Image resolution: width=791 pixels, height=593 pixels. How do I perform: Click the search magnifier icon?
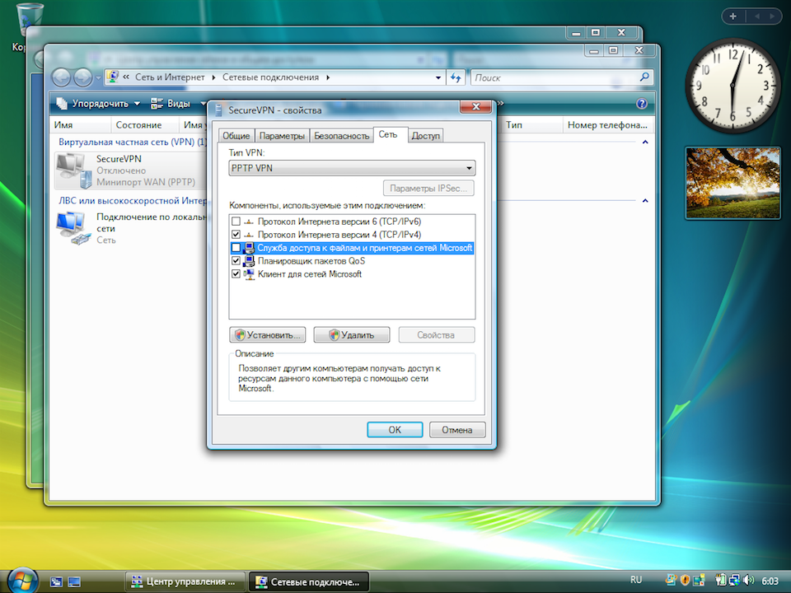644,77
